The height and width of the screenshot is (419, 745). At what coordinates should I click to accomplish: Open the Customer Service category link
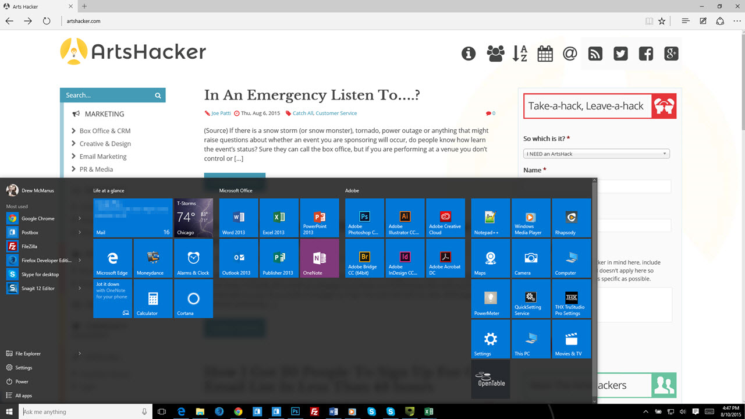point(336,113)
